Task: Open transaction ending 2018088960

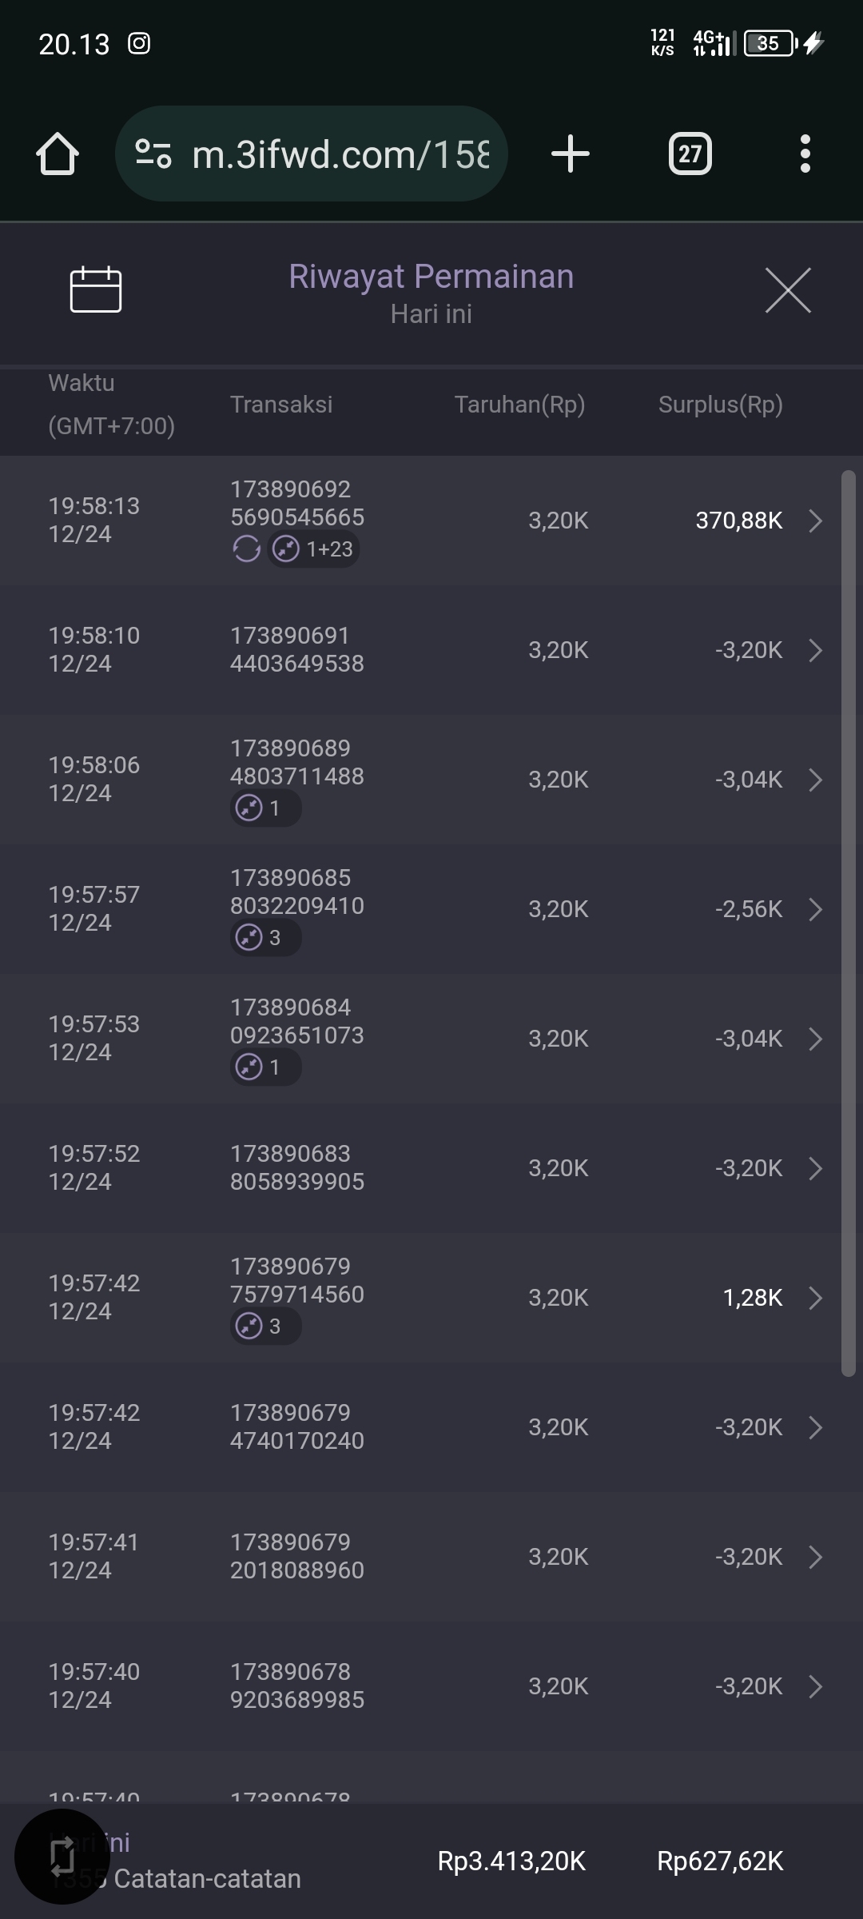Action: [x=297, y=1557]
